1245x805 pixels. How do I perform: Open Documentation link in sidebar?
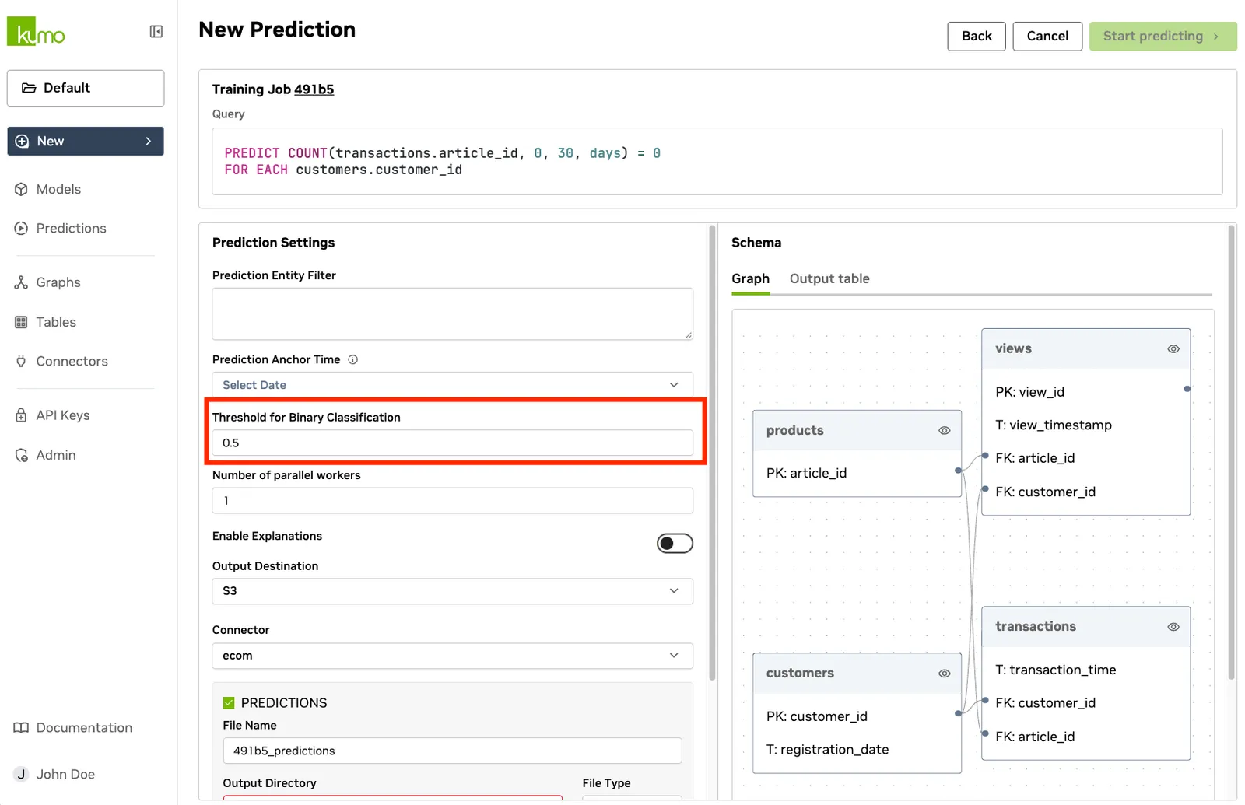[x=84, y=728]
